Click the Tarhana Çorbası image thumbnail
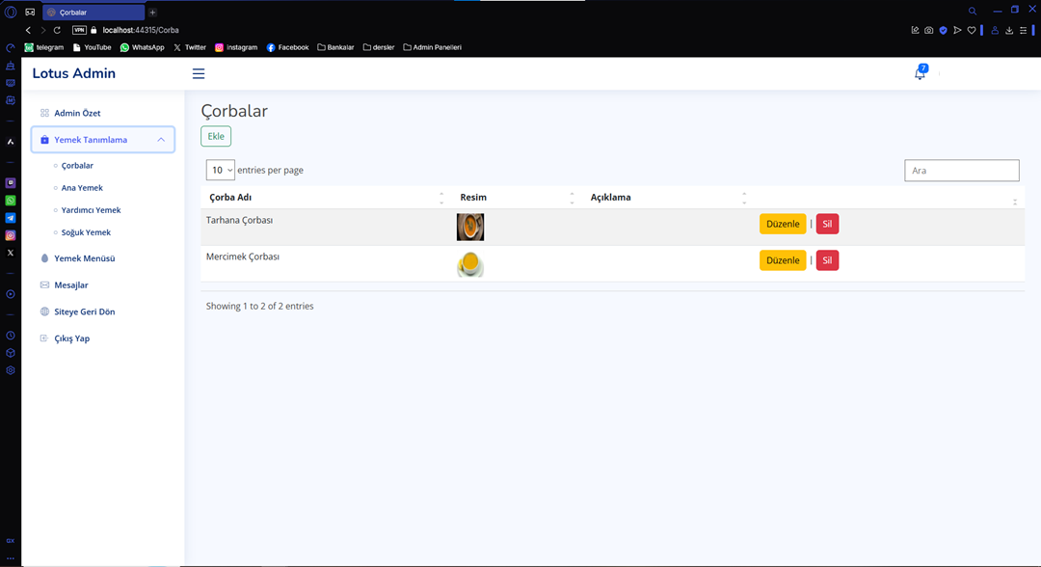Viewport: 1041px width, 567px height. [x=470, y=227]
